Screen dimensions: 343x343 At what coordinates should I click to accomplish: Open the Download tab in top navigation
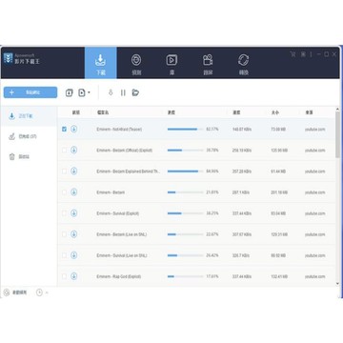pos(101,63)
